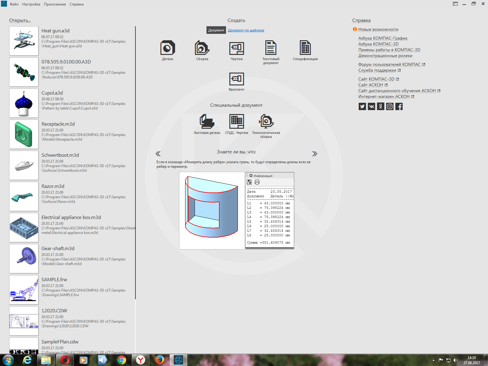The height and width of the screenshot is (366, 488).
Task: Show next tip with right double-chevron
Action: (x=315, y=153)
